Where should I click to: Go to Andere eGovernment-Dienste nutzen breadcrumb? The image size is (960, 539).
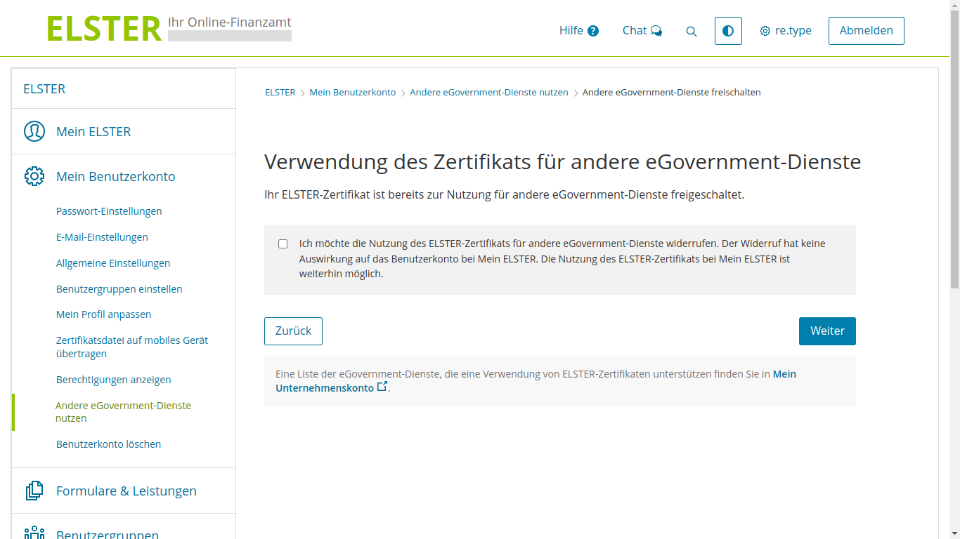[x=489, y=93]
